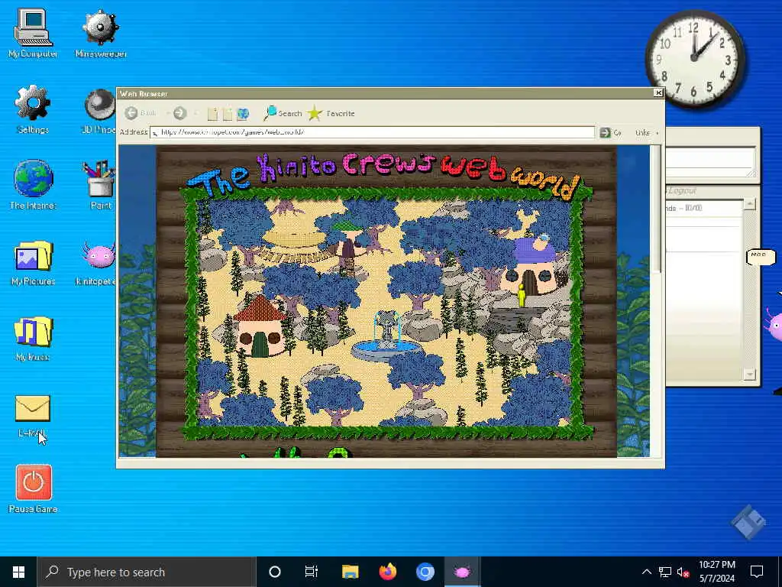Click the Forward arrow in Web Browser

tap(180, 113)
